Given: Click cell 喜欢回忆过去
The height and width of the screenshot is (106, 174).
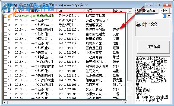Looking at the screenshot, I should click(x=95, y=34).
